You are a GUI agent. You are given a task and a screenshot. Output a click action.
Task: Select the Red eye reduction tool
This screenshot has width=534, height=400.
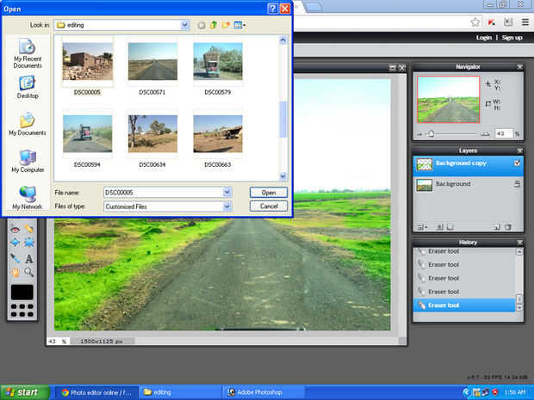click(15, 229)
